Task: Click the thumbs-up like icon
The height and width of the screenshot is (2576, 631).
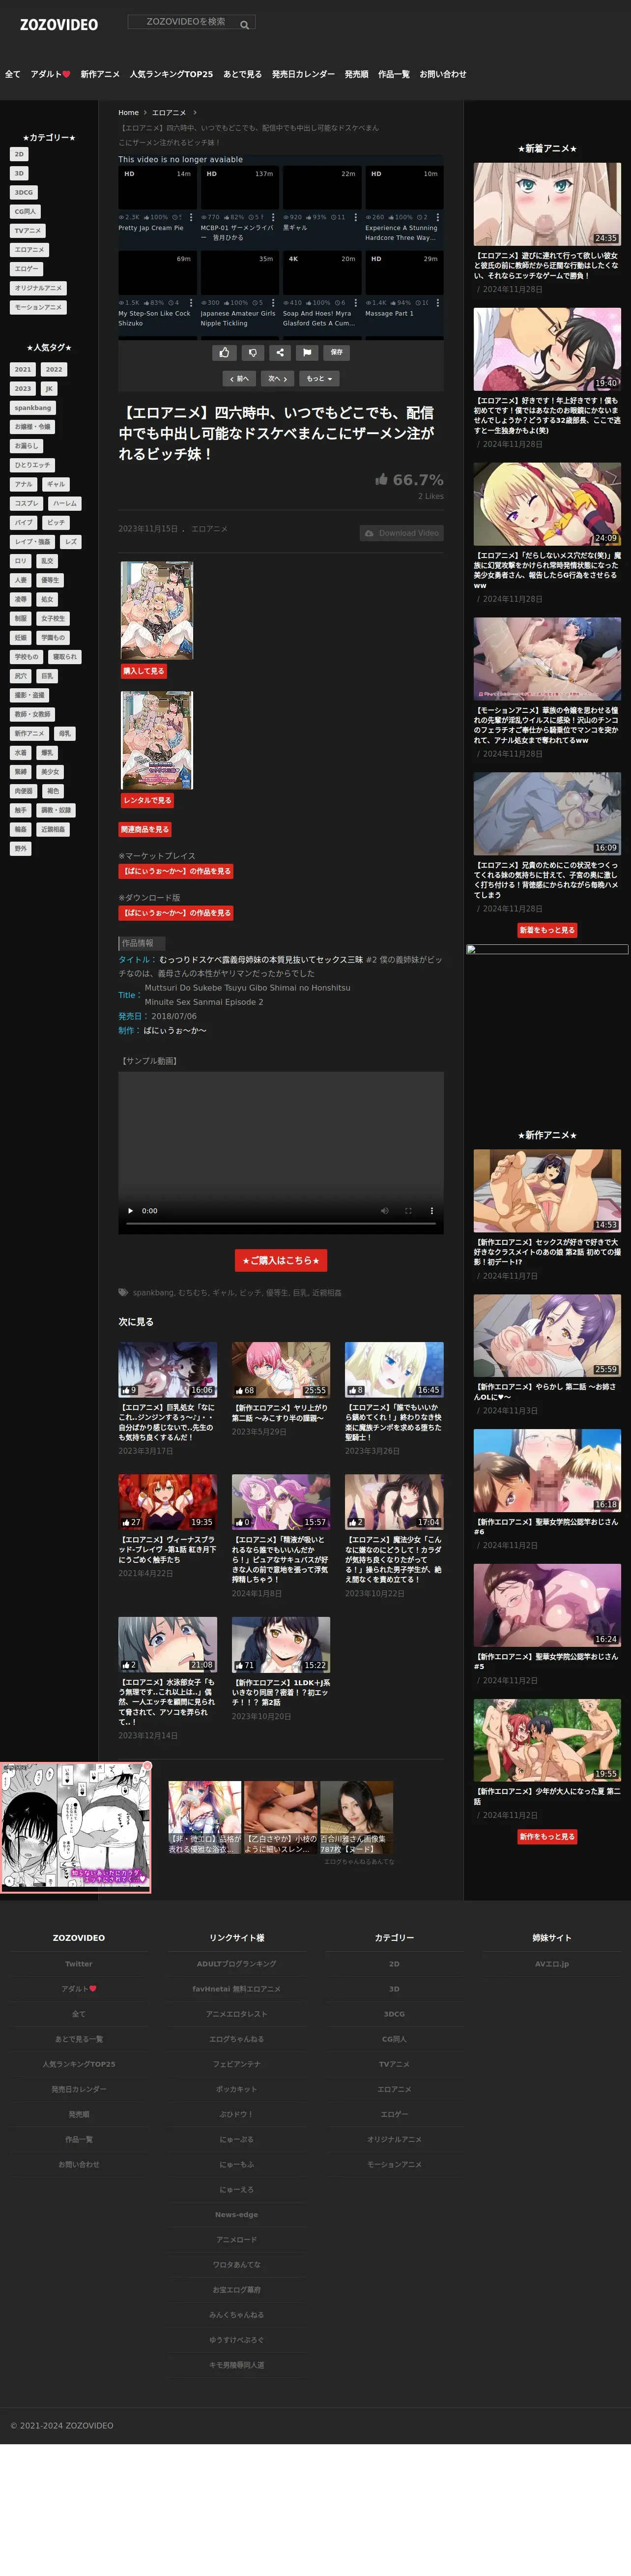Action: tap(224, 352)
